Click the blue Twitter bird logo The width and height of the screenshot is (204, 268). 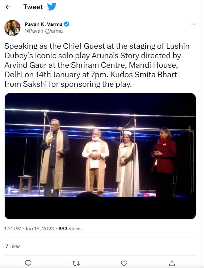pos(52,7)
